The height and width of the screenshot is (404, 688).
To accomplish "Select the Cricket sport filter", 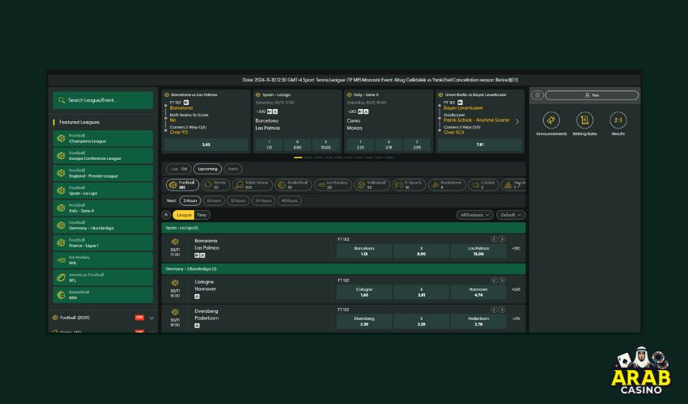I will tap(483, 185).
